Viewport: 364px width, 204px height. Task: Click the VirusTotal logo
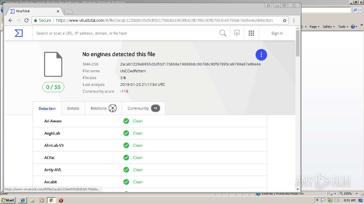[x=18, y=33]
